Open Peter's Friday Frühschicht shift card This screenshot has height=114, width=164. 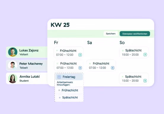pyautogui.click(x=69, y=65)
